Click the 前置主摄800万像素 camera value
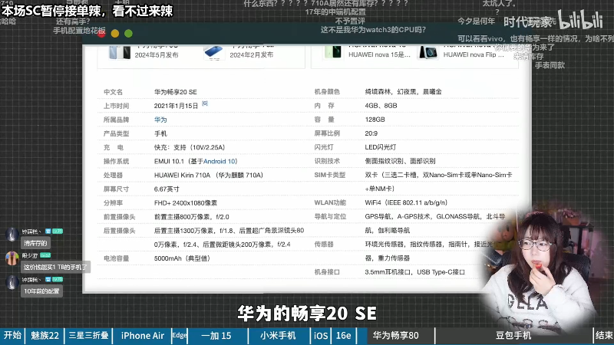The height and width of the screenshot is (345, 614). pyautogui.click(x=191, y=217)
